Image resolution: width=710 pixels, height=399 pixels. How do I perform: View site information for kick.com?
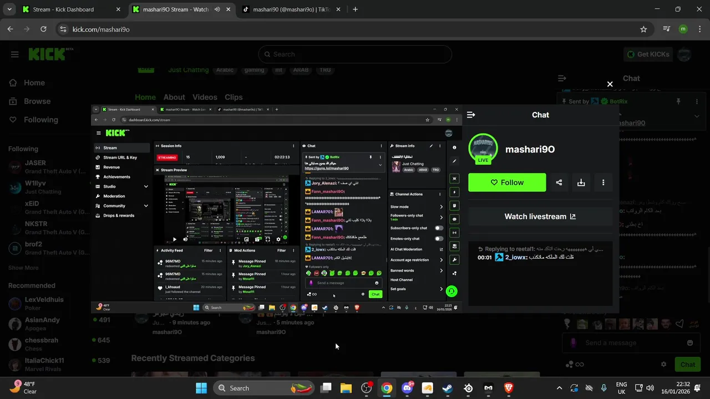click(x=63, y=29)
